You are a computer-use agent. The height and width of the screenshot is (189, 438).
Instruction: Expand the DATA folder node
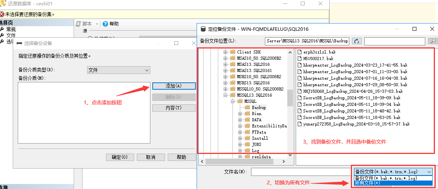(240, 120)
